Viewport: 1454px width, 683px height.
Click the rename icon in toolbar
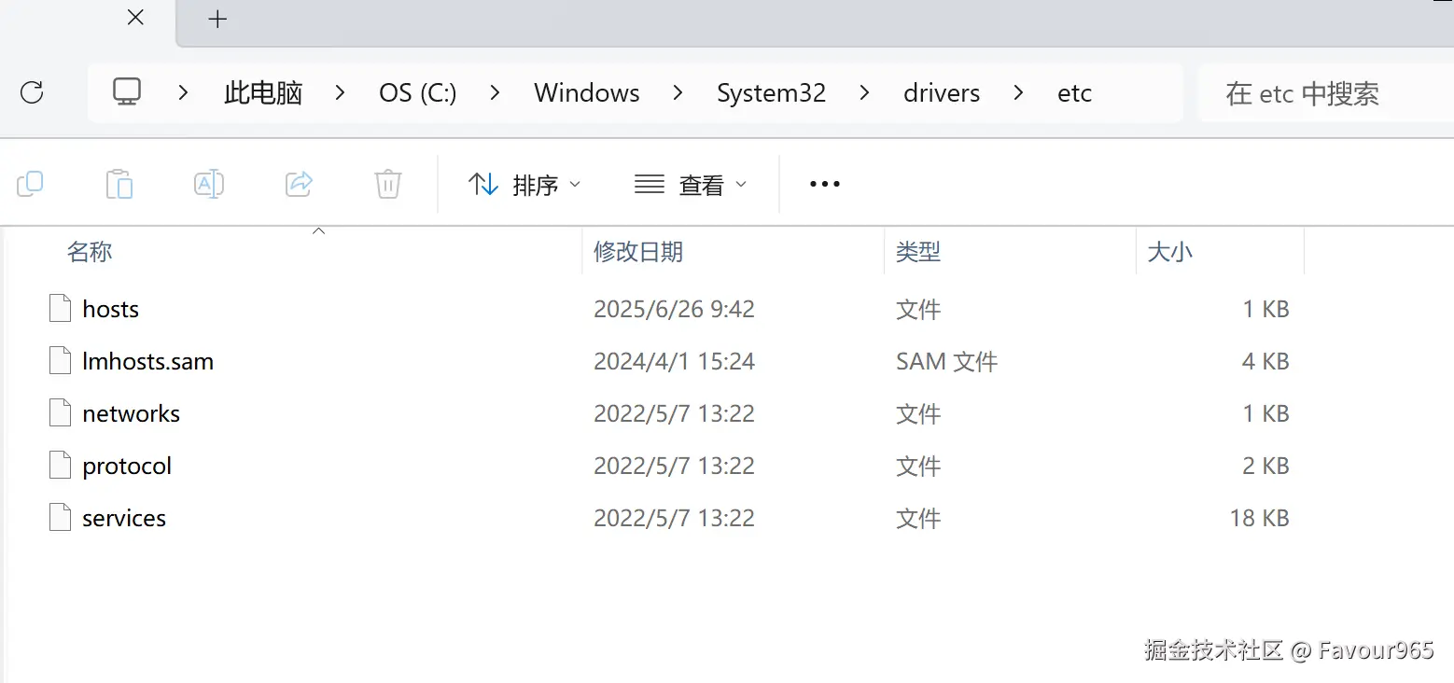pos(209,184)
